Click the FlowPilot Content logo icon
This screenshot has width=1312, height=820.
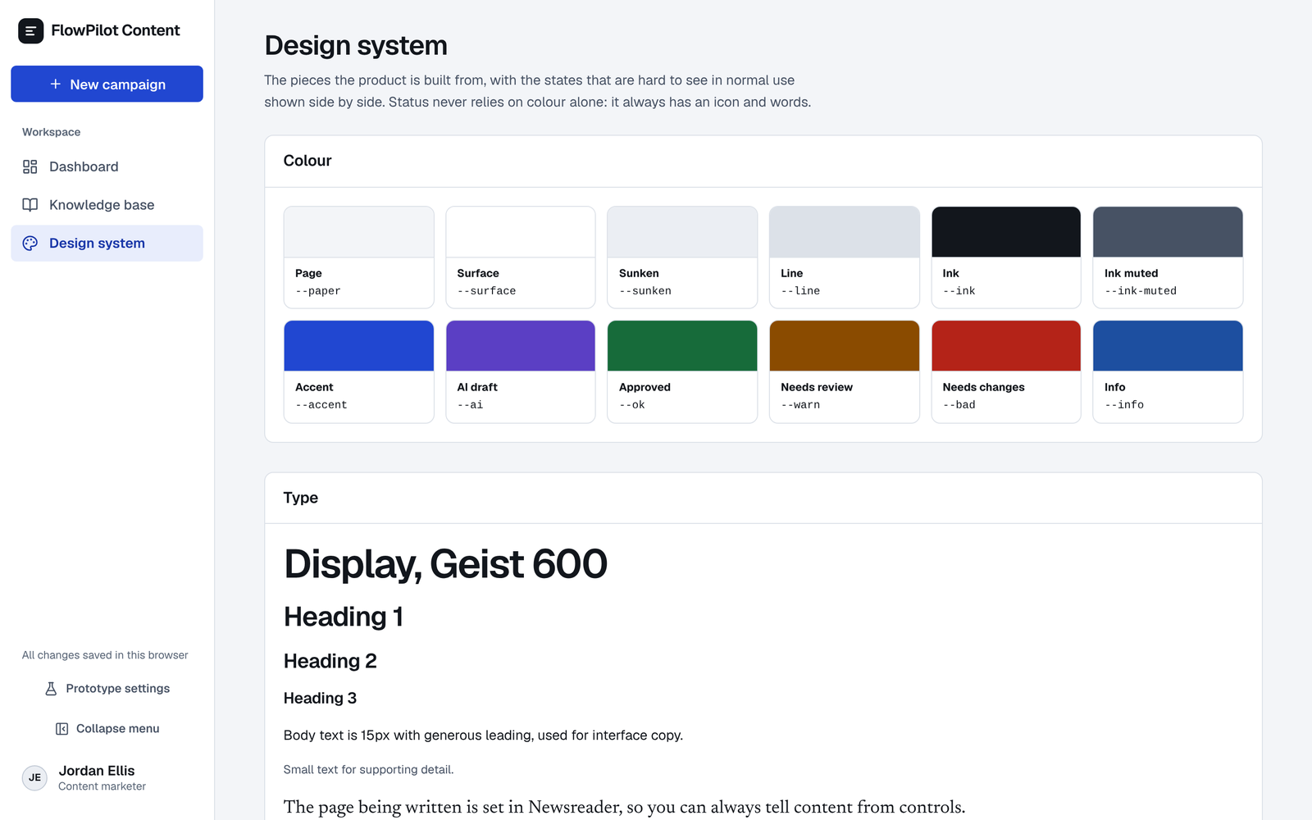coord(31,31)
